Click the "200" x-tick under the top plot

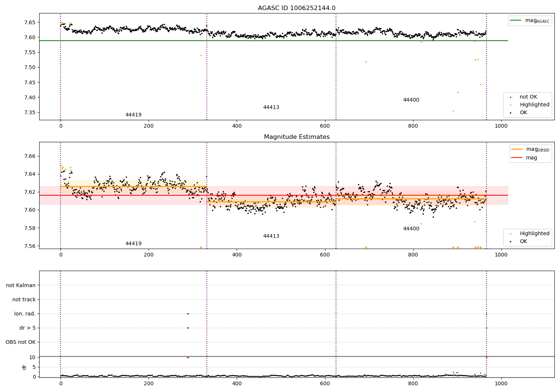149,126
